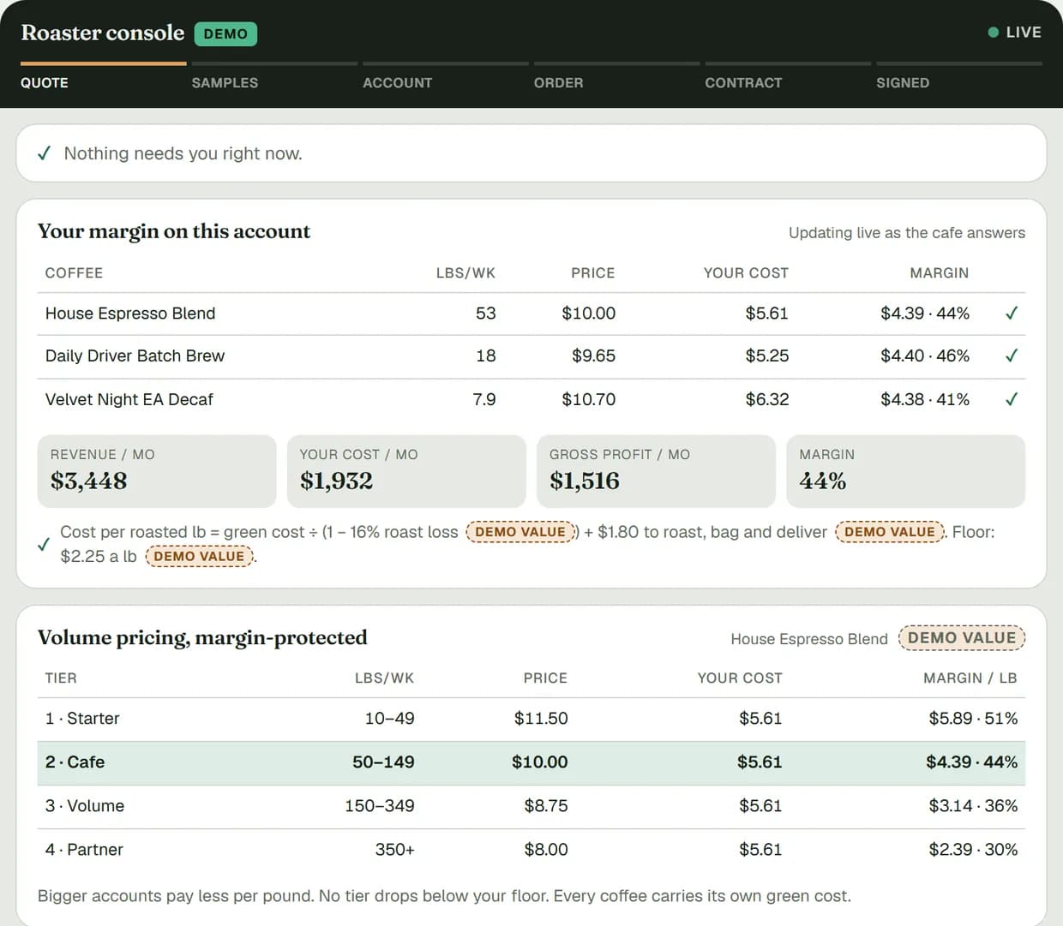Click DEMO VALUE badge after $2.25 a lb
1063x926 pixels.
click(x=199, y=556)
